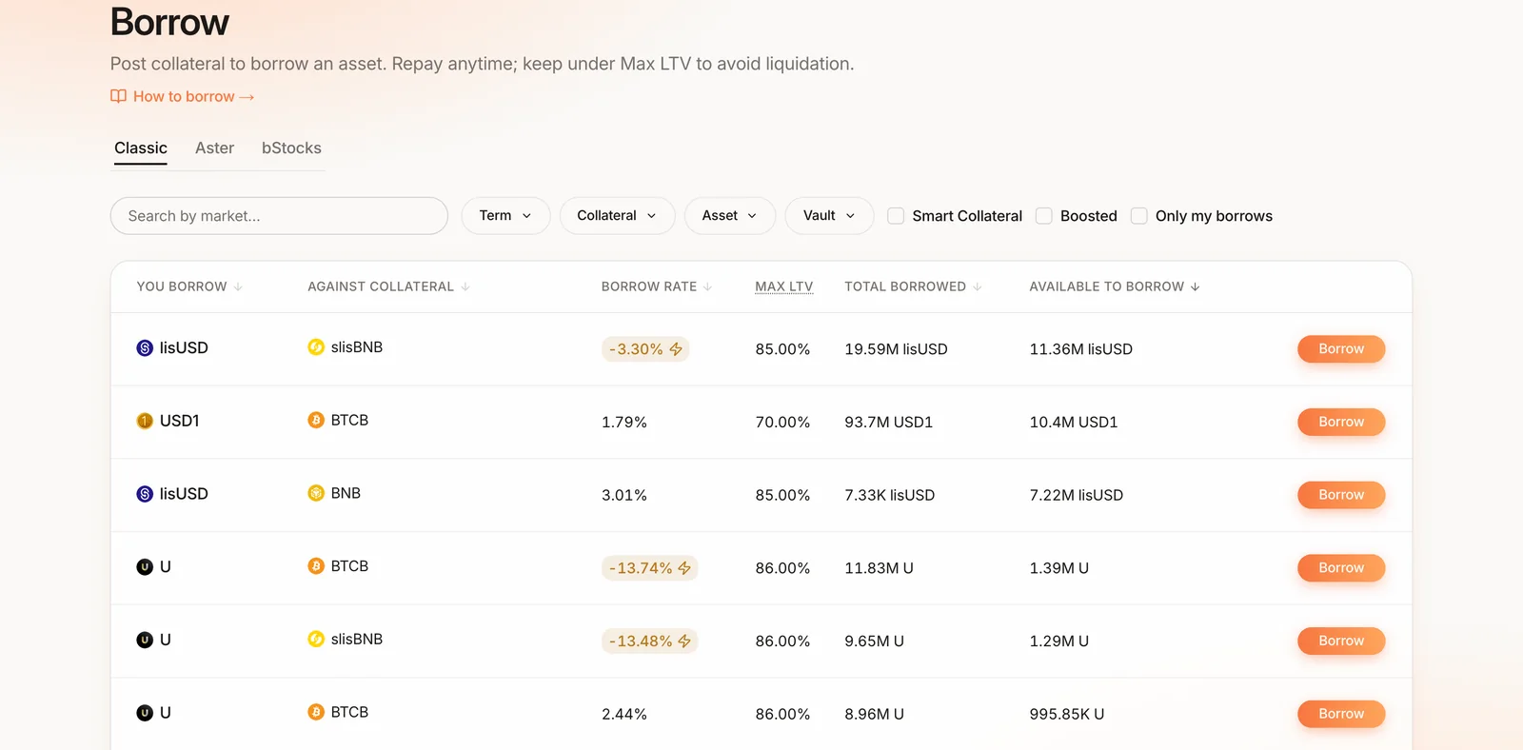Click the sort arrow beside YOU BORROW
This screenshot has width=1523, height=750.
click(x=238, y=286)
